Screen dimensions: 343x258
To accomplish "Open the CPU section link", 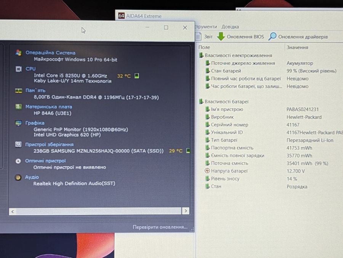I will click(x=30, y=69).
